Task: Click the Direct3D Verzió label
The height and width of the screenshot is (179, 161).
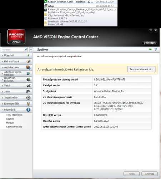Action: point(52,115)
